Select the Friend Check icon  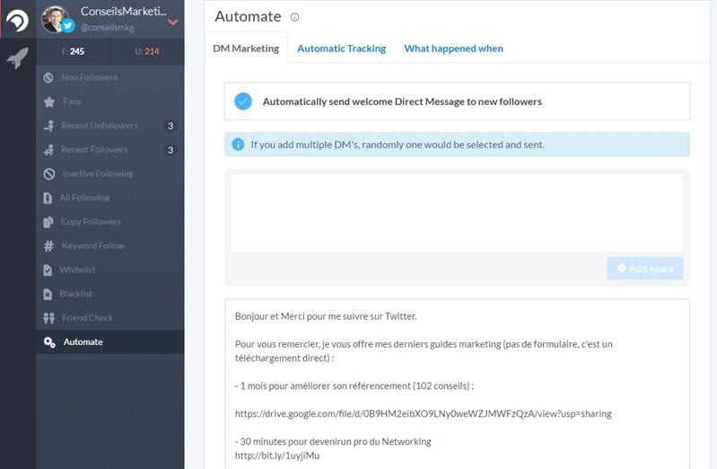[x=49, y=318]
